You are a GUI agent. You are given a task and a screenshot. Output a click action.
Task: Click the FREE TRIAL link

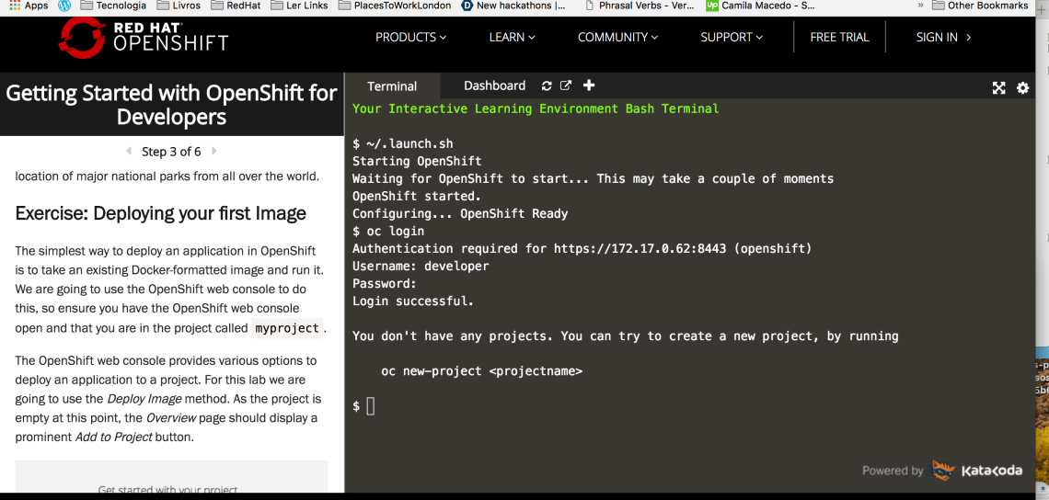pyautogui.click(x=839, y=38)
